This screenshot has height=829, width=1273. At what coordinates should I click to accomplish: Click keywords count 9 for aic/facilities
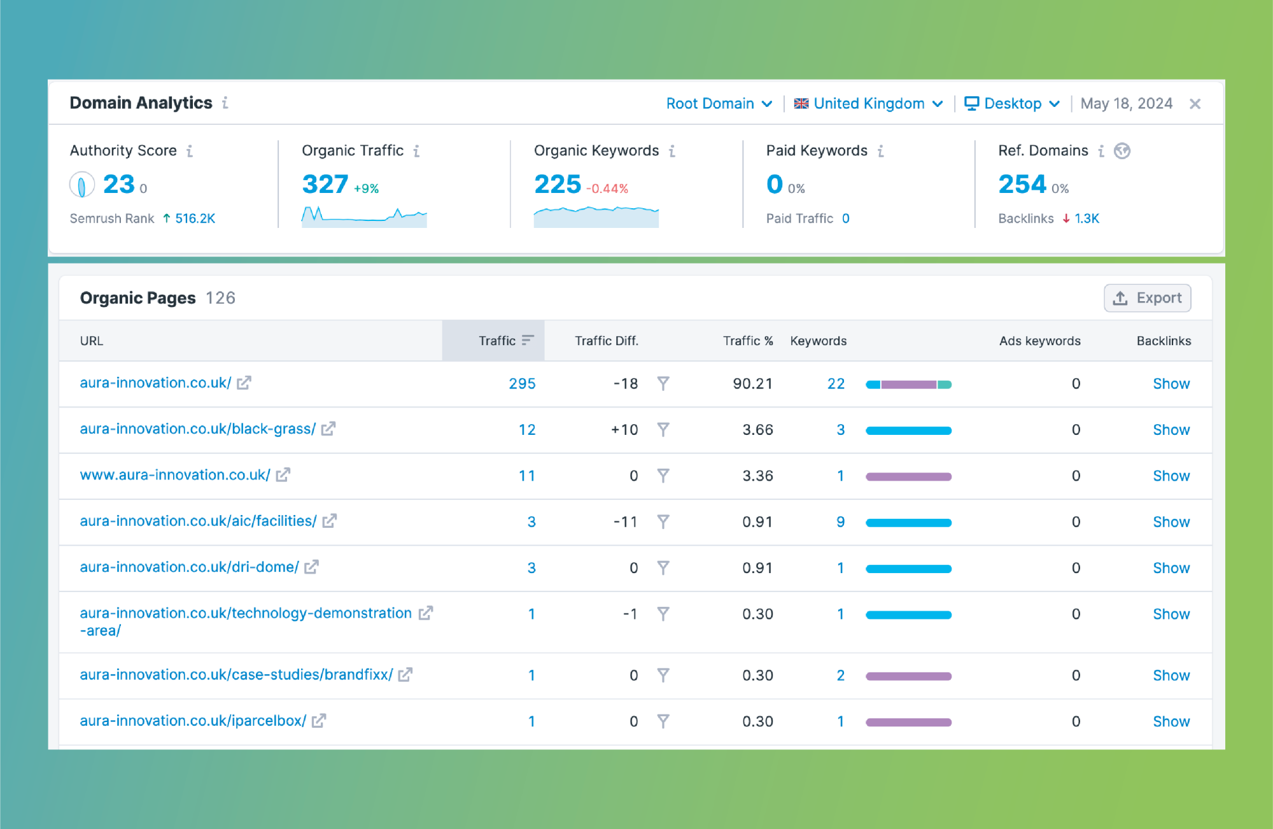[x=840, y=522]
